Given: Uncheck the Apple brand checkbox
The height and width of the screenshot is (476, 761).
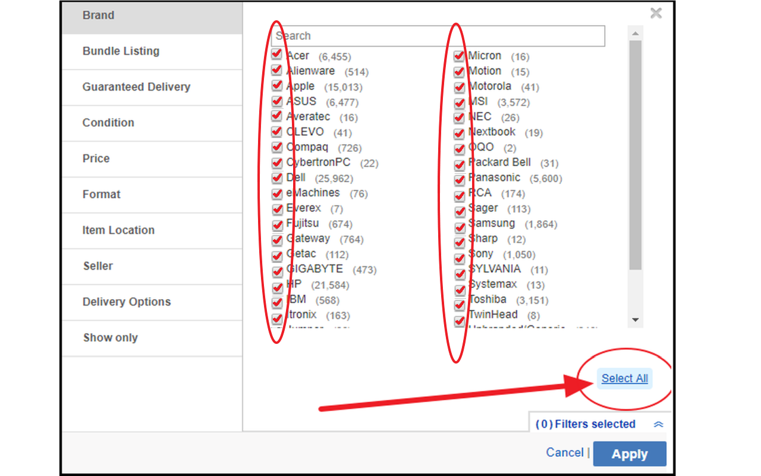Looking at the screenshot, I should pyautogui.click(x=277, y=85).
